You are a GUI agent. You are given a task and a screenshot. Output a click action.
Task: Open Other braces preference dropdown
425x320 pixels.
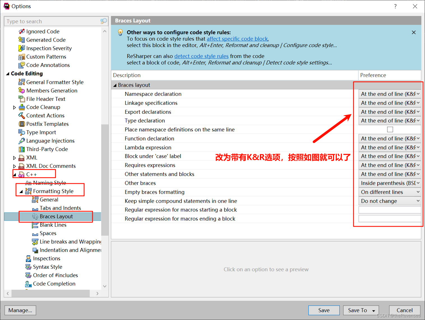pyautogui.click(x=390, y=183)
